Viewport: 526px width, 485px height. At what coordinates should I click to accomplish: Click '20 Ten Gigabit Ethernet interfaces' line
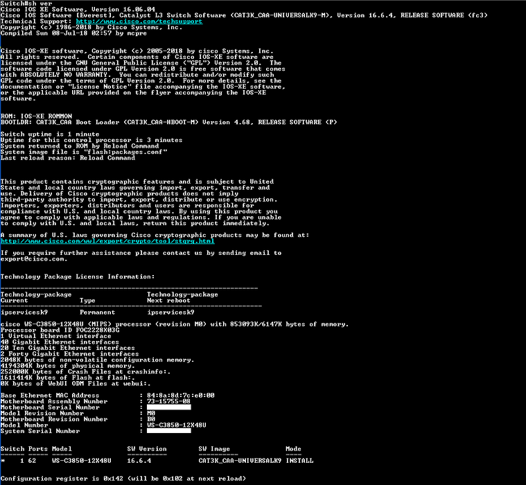(x=68, y=348)
